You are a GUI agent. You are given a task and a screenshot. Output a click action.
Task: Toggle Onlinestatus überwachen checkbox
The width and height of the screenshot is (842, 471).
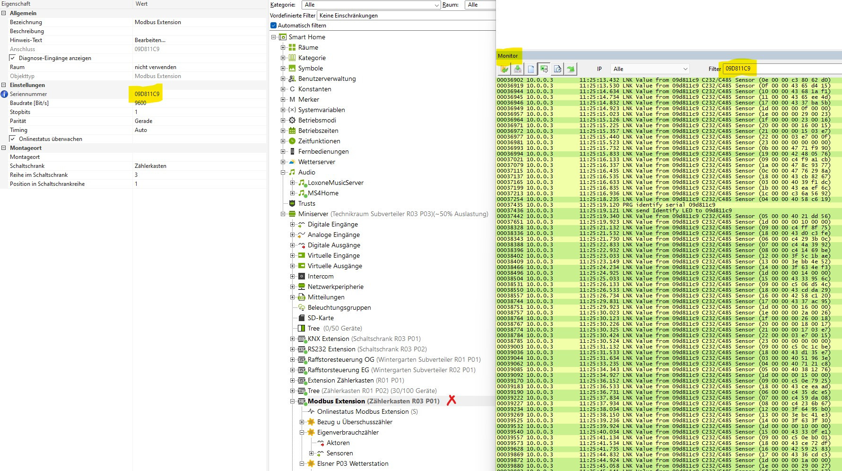[12, 139]
